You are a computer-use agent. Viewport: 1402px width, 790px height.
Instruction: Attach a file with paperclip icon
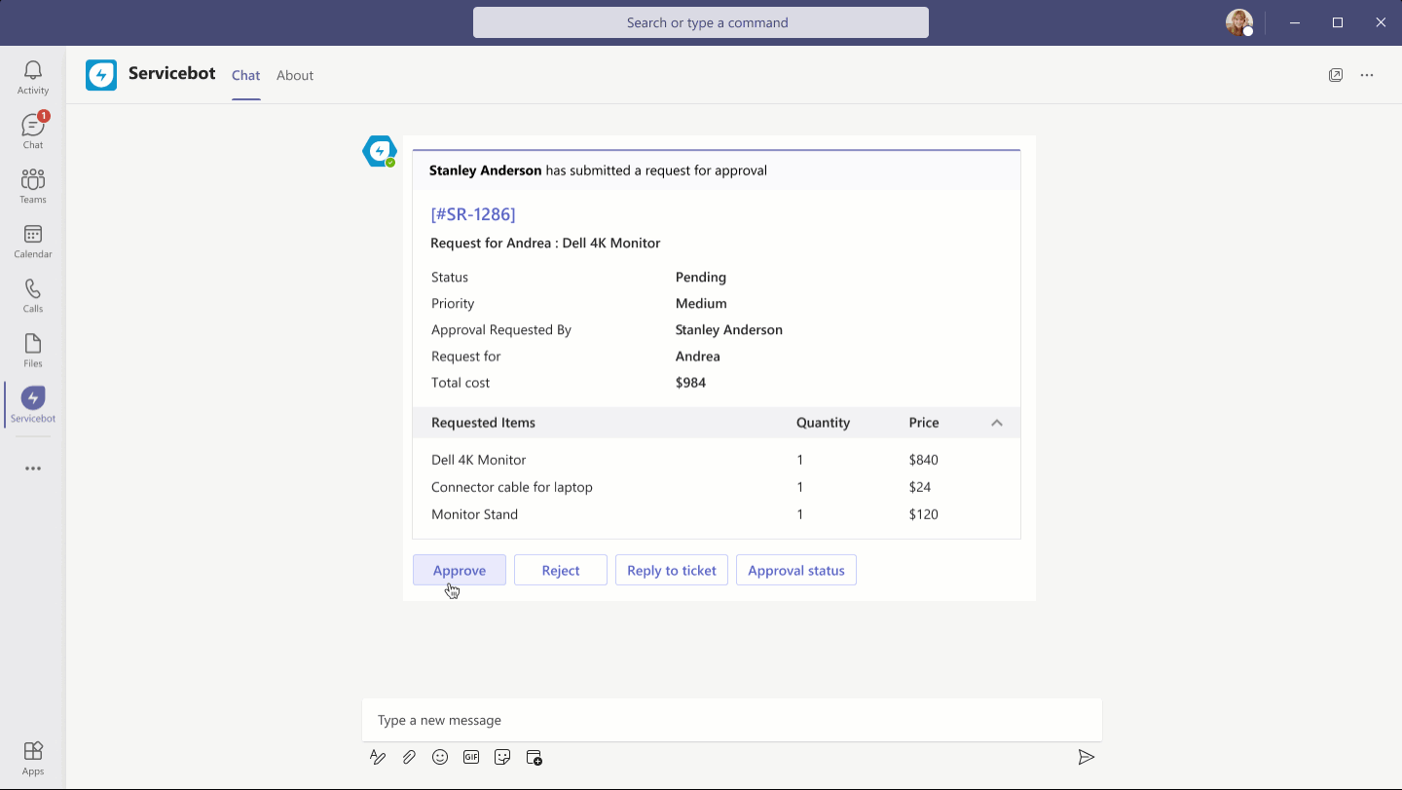click(409, 757)
